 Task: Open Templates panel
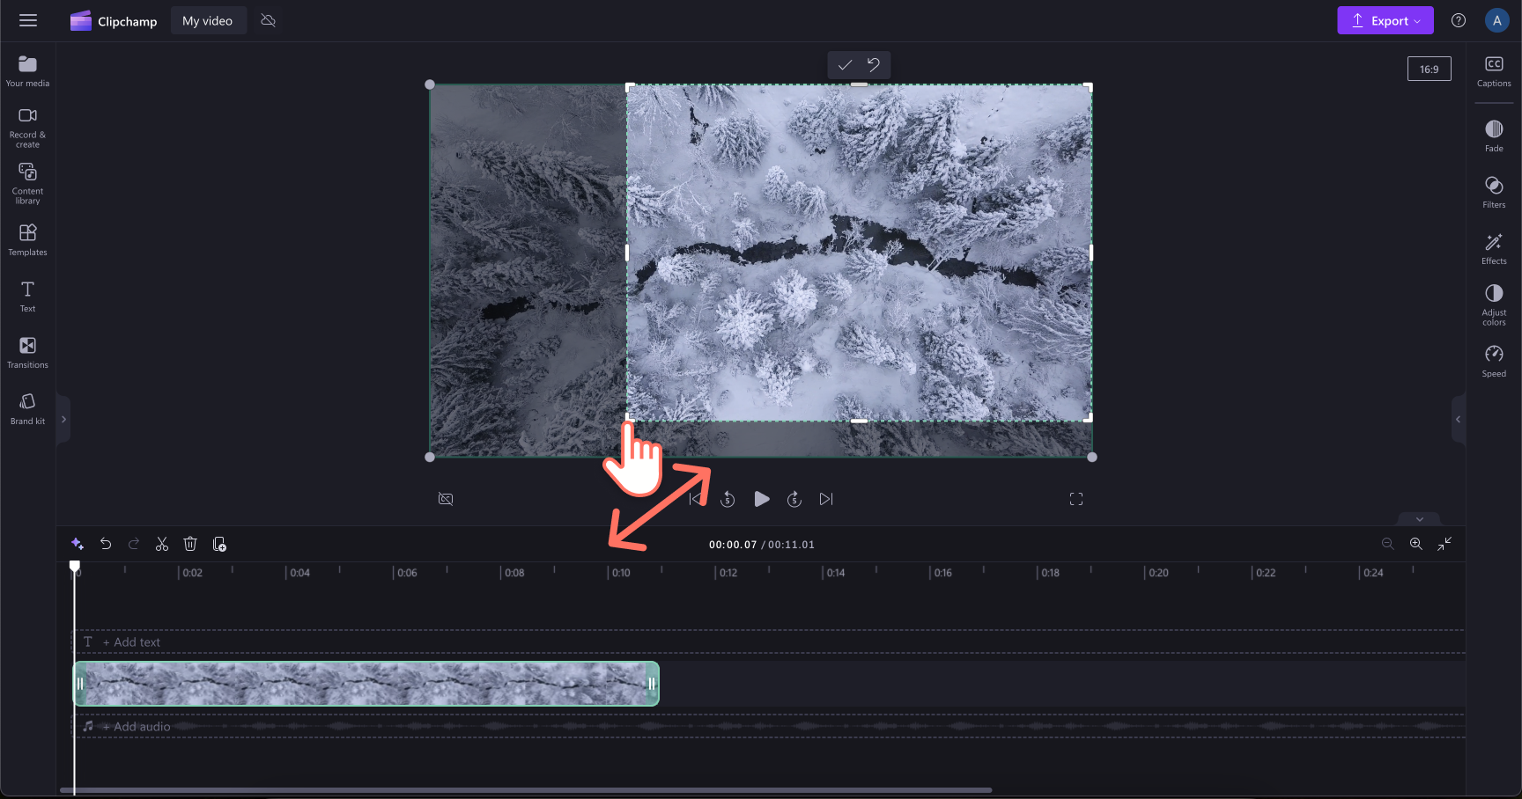click(27, 240)
